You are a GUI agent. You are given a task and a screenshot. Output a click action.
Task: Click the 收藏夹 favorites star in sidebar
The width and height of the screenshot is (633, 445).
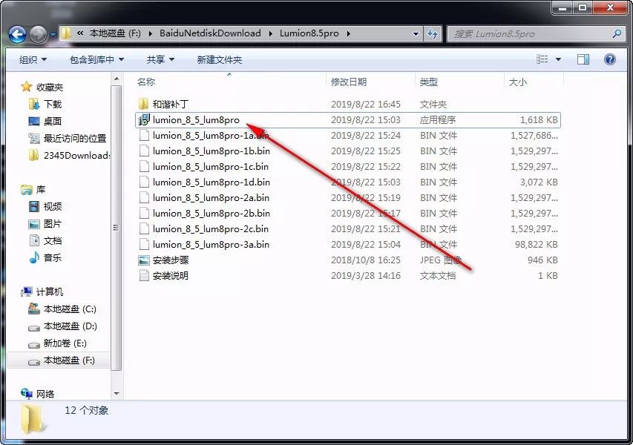pos(26,87)
